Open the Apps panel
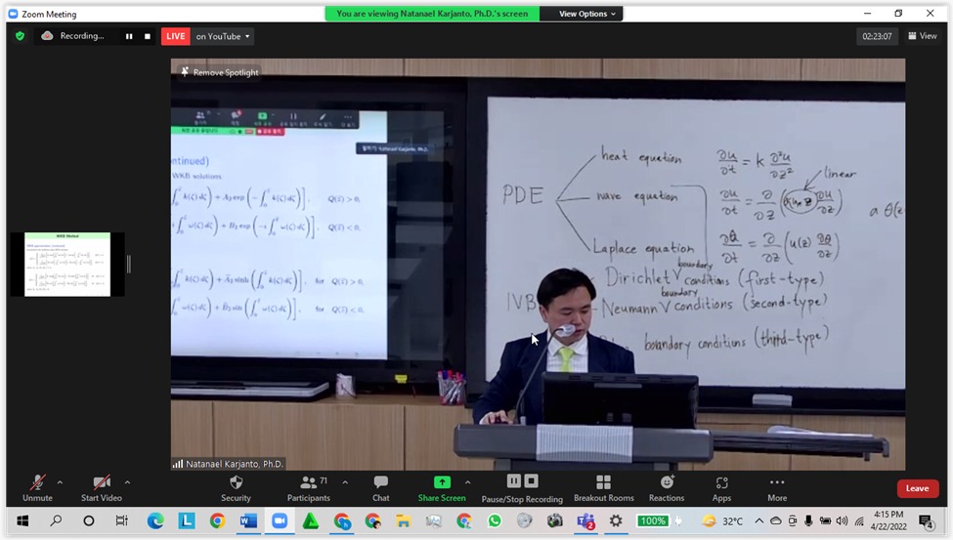Screen dimensions: 953x540 [721, 483]
